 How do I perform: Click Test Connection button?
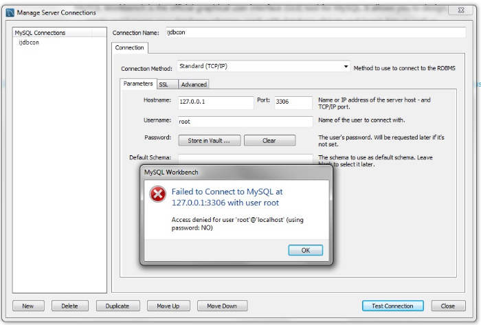point(392,306)
